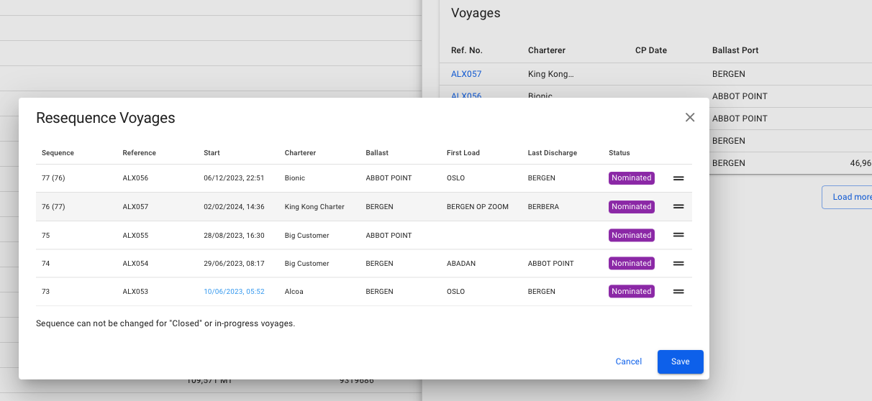Open the ALX057 voyage link

tap(466, 74)
